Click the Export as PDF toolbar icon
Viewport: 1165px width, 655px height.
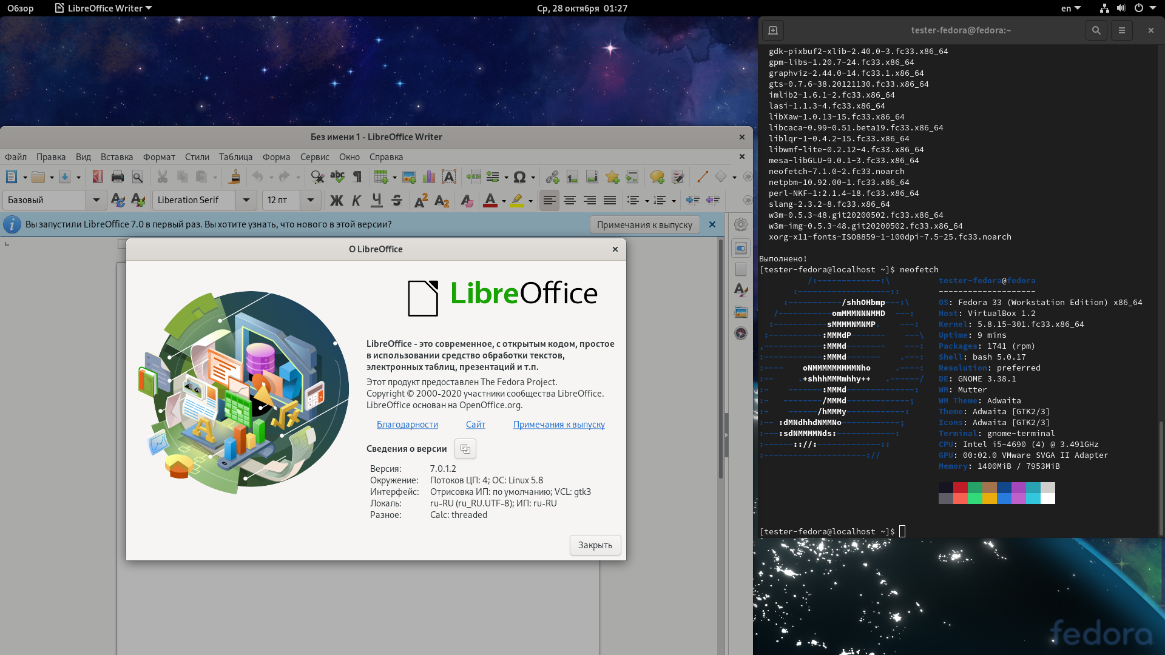coord(97,176)
